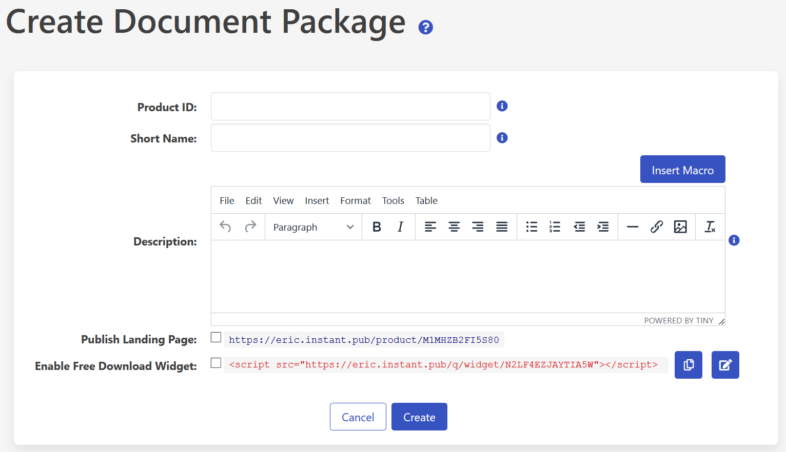
Task: Show the Product ID info tooltip
Action: pos(502,106)
